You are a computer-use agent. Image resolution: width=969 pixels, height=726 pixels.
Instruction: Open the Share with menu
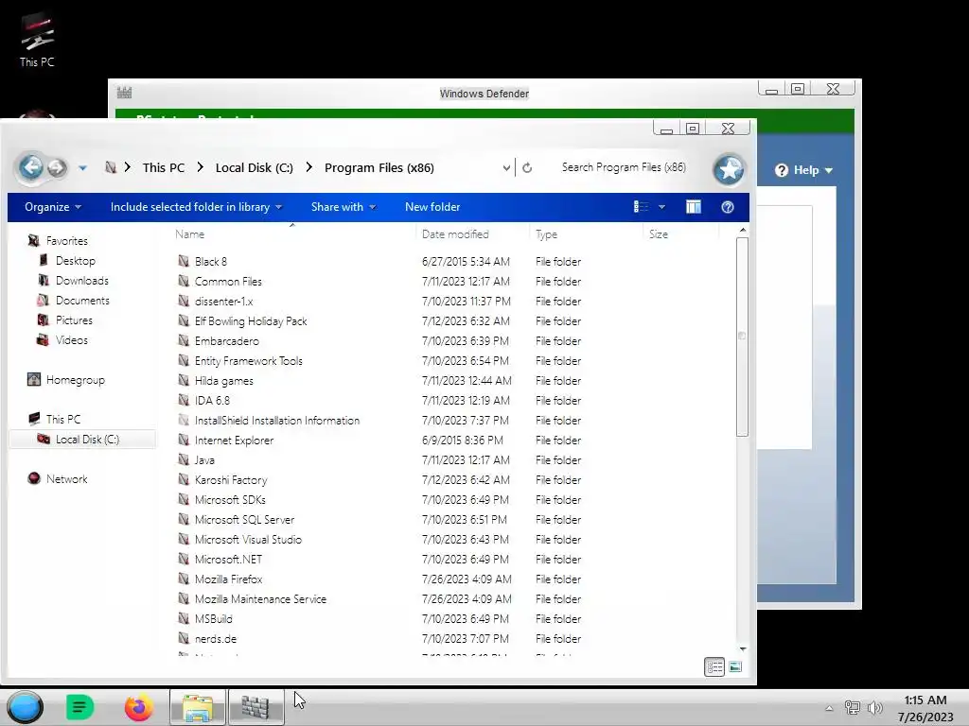click(344, 207)
